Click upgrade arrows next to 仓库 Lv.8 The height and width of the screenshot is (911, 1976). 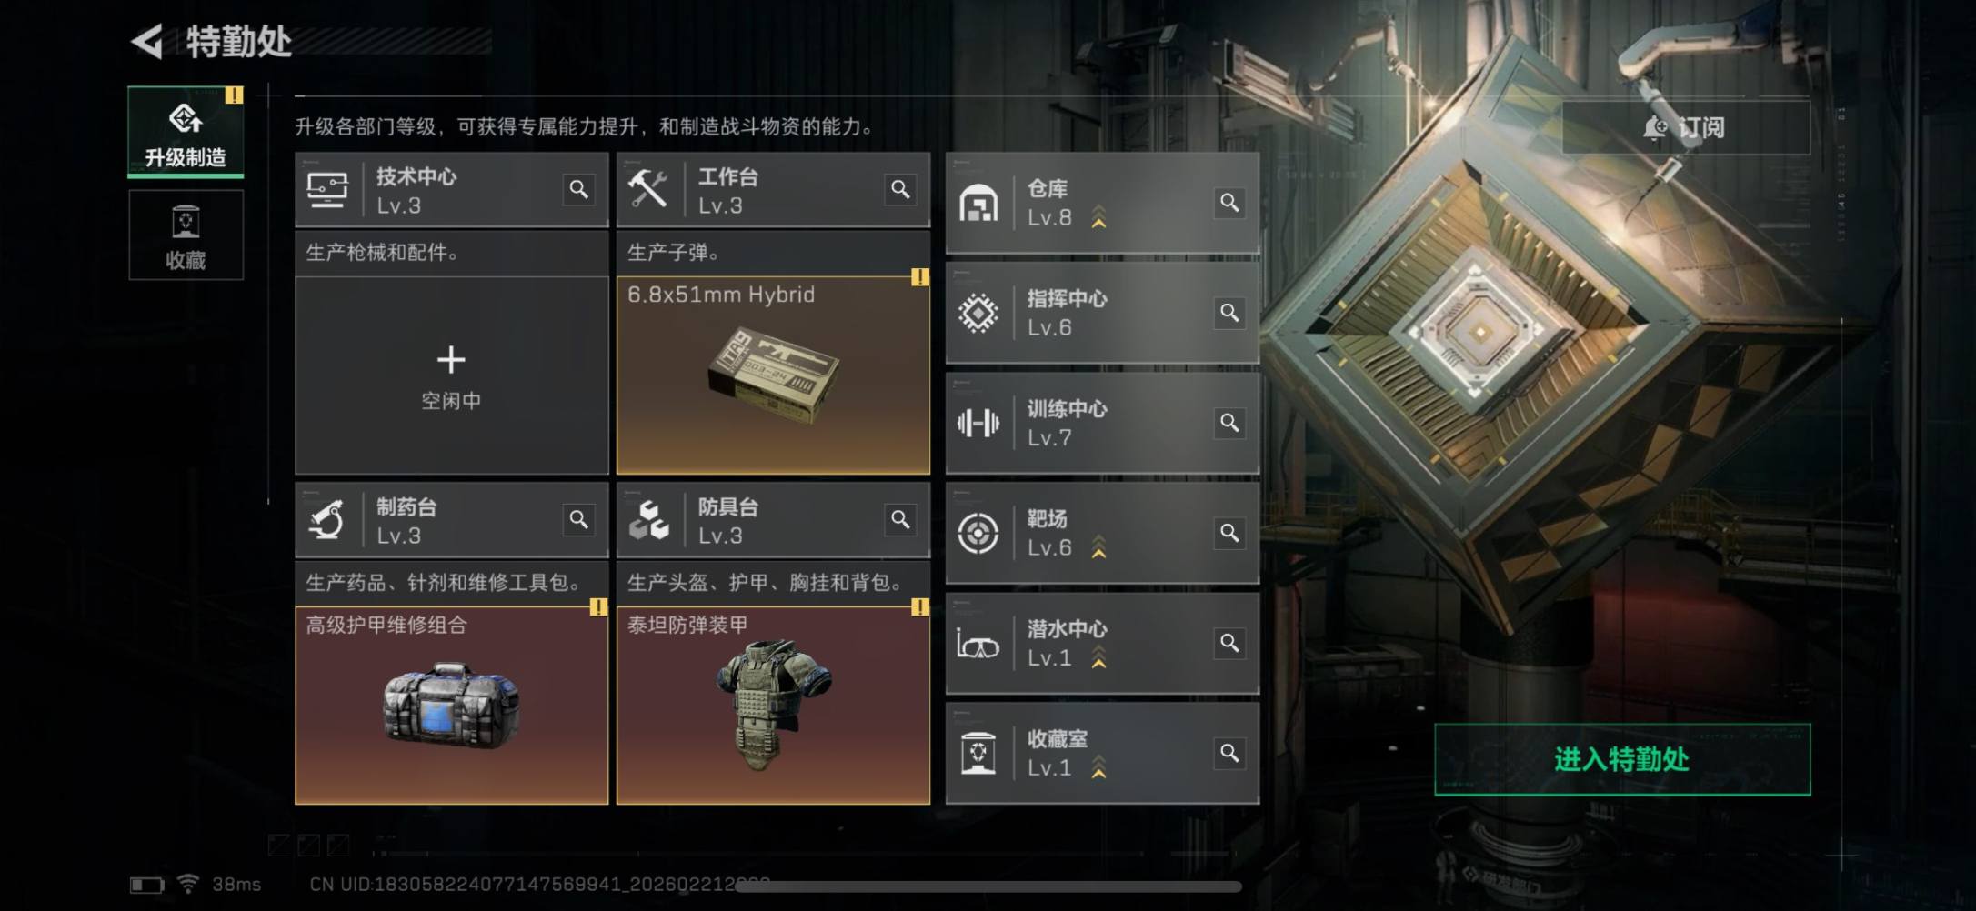click(x=1098, y=217)
